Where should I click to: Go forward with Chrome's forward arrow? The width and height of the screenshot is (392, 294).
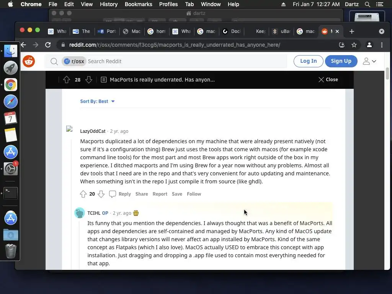point(36,45)
